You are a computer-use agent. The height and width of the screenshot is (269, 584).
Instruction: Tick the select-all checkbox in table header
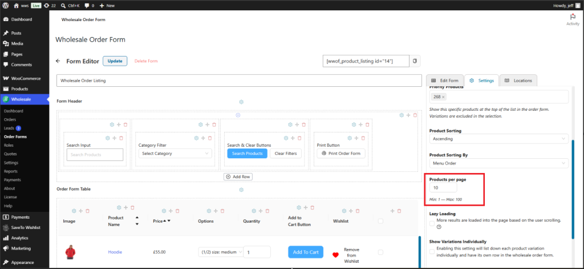pyautogui.click(x=380, y=221)
